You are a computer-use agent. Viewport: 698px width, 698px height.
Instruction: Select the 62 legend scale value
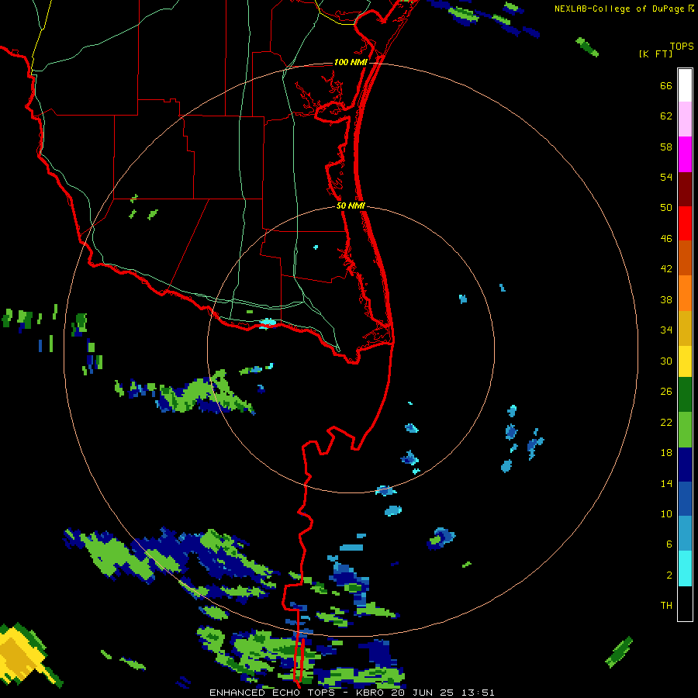click(x=666, y=116)
